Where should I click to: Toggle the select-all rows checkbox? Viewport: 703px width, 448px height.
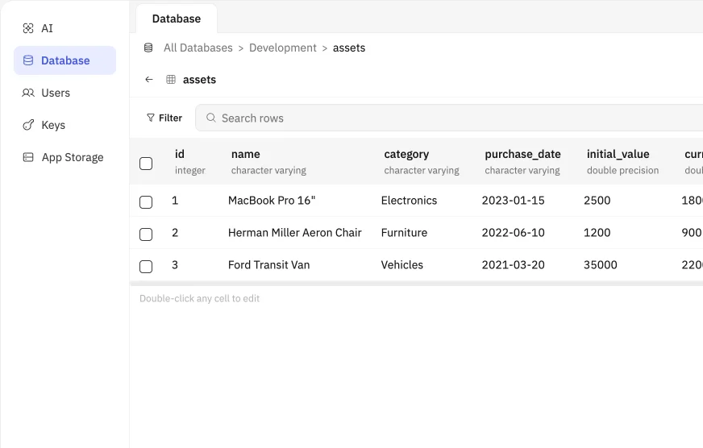146,164
